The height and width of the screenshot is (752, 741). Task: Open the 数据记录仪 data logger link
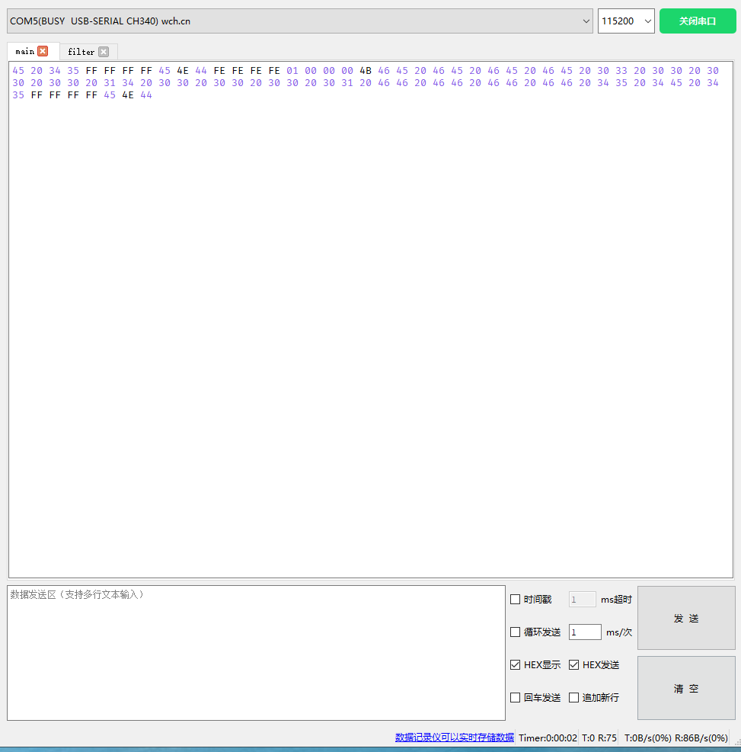453,738
